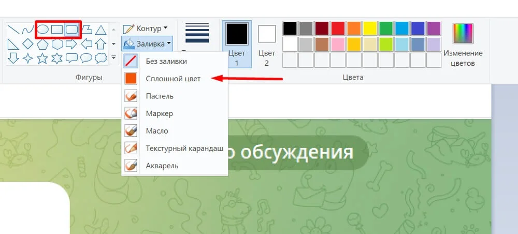Pick the light turquoise palette swatch
This screenshot has width=518, height=234.
pos(402,44)
